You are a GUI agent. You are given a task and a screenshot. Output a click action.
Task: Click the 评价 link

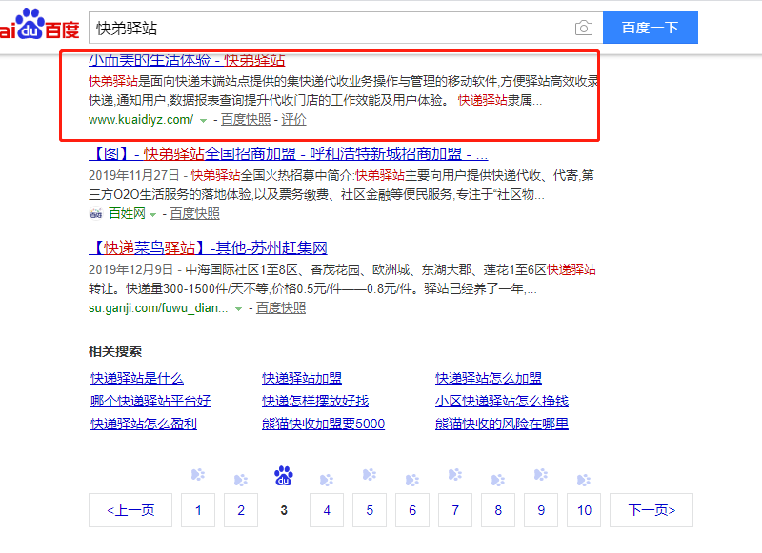point(293,119)
